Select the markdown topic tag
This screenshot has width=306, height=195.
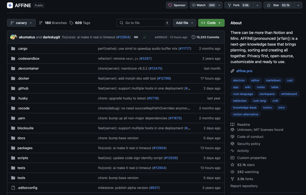point(273,80)
